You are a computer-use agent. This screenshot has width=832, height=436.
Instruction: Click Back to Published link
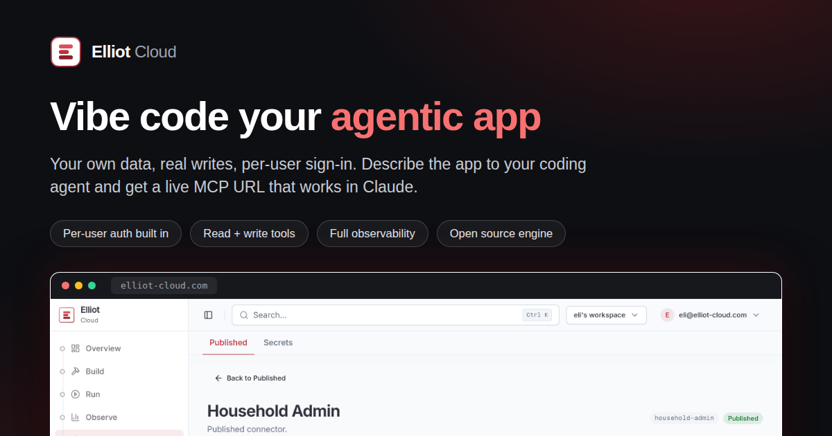click(250, 378)
